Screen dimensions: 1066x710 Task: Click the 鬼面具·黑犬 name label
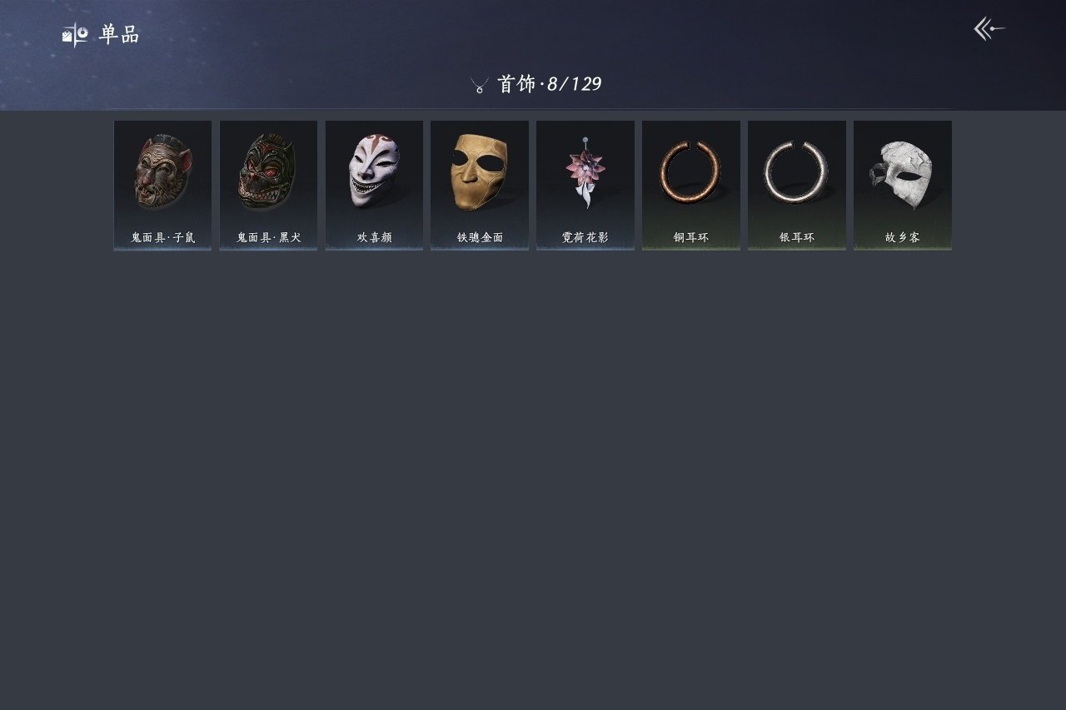point(268,238)
